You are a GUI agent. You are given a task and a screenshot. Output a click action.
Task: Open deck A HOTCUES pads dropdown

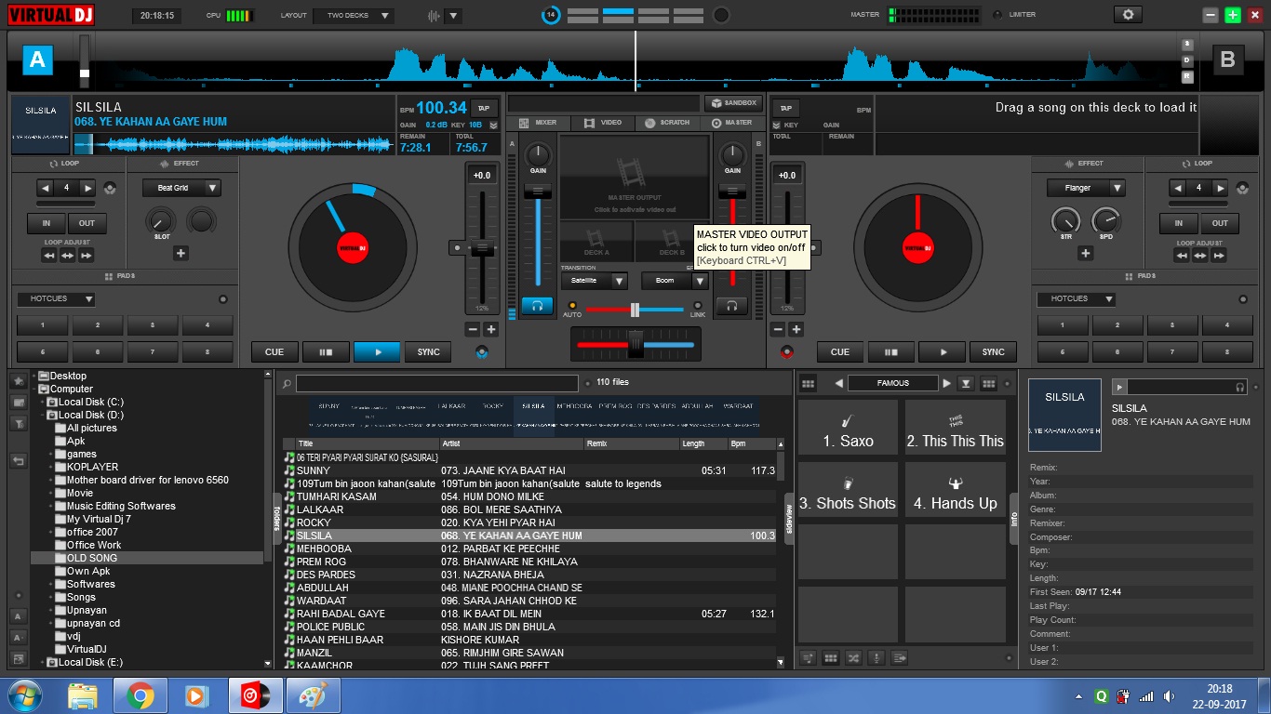tap(56, 299)
